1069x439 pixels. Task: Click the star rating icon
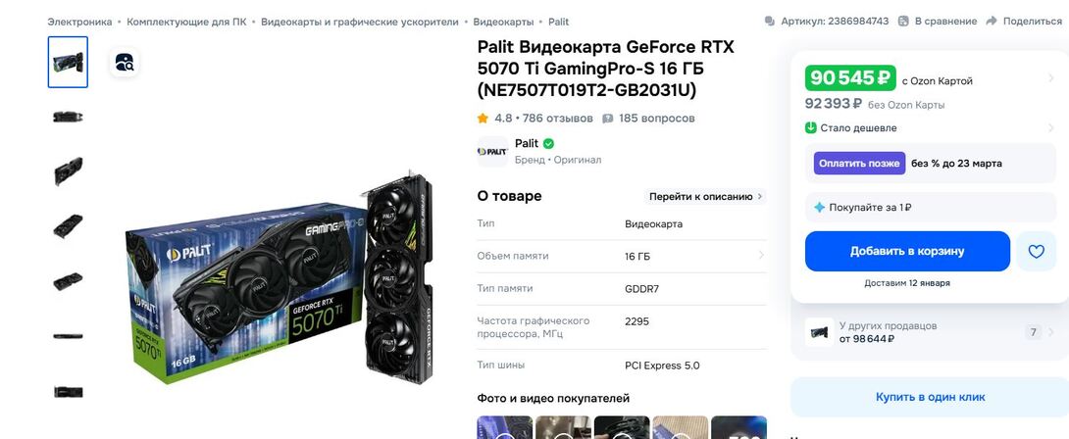click(x=483, y=118)
